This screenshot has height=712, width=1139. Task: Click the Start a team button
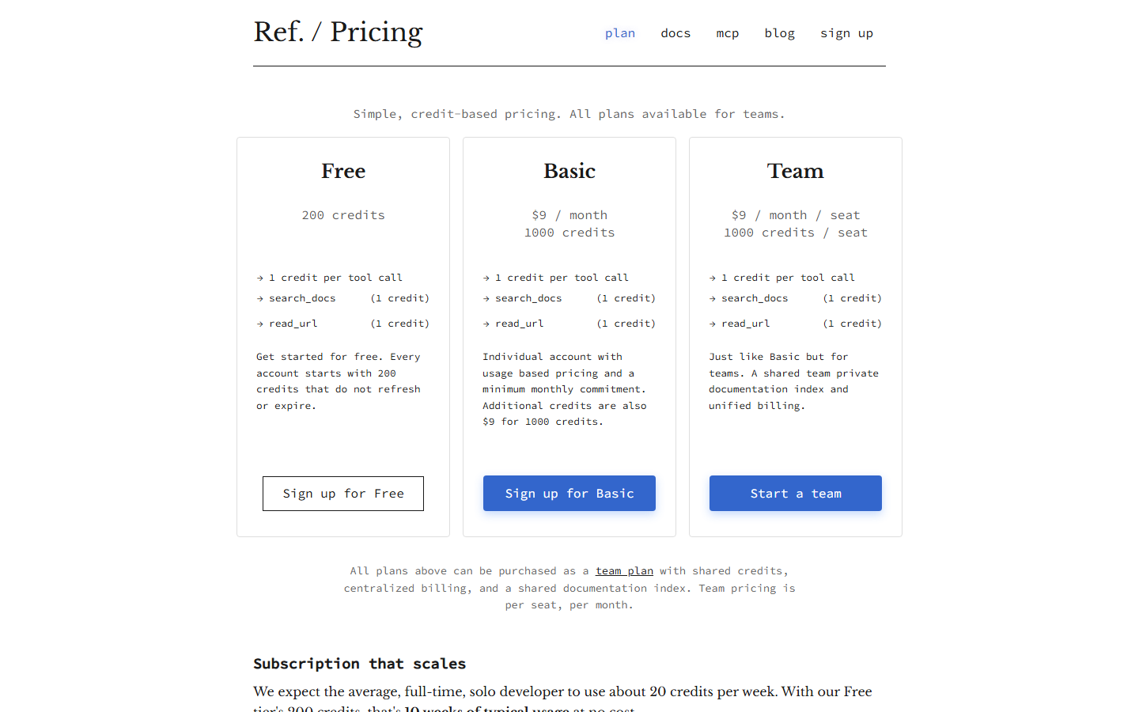(795, 493)
